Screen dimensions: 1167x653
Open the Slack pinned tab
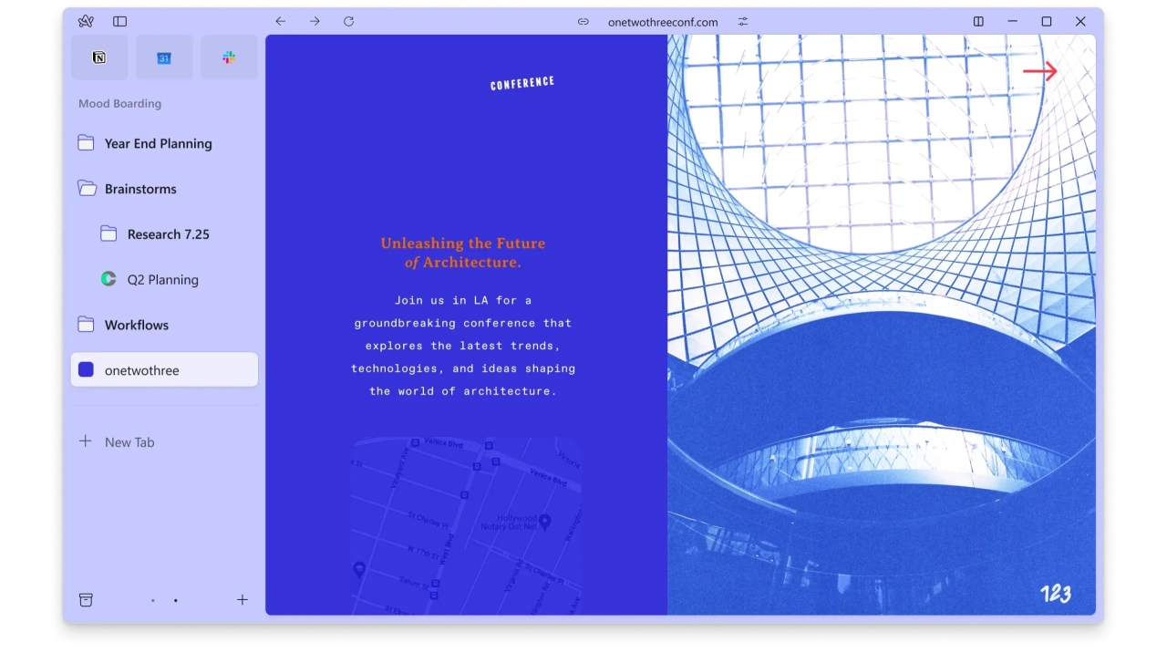[x=229, y=57]
